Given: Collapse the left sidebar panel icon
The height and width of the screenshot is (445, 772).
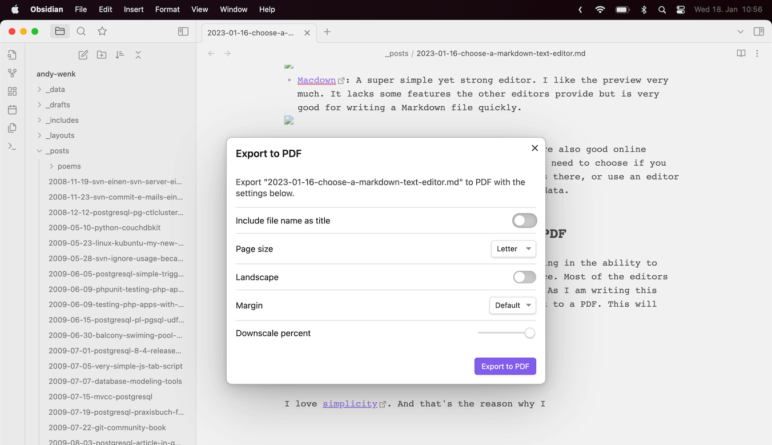Looking at the screenshot, I should [x=183, y=31].
